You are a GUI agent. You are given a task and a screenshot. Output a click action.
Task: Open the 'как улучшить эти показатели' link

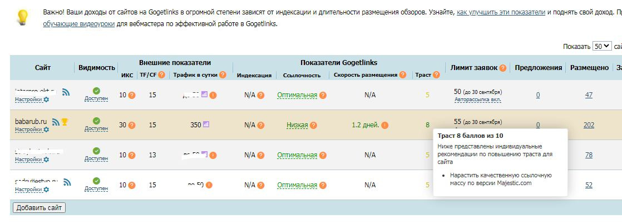tap(501, 12)
